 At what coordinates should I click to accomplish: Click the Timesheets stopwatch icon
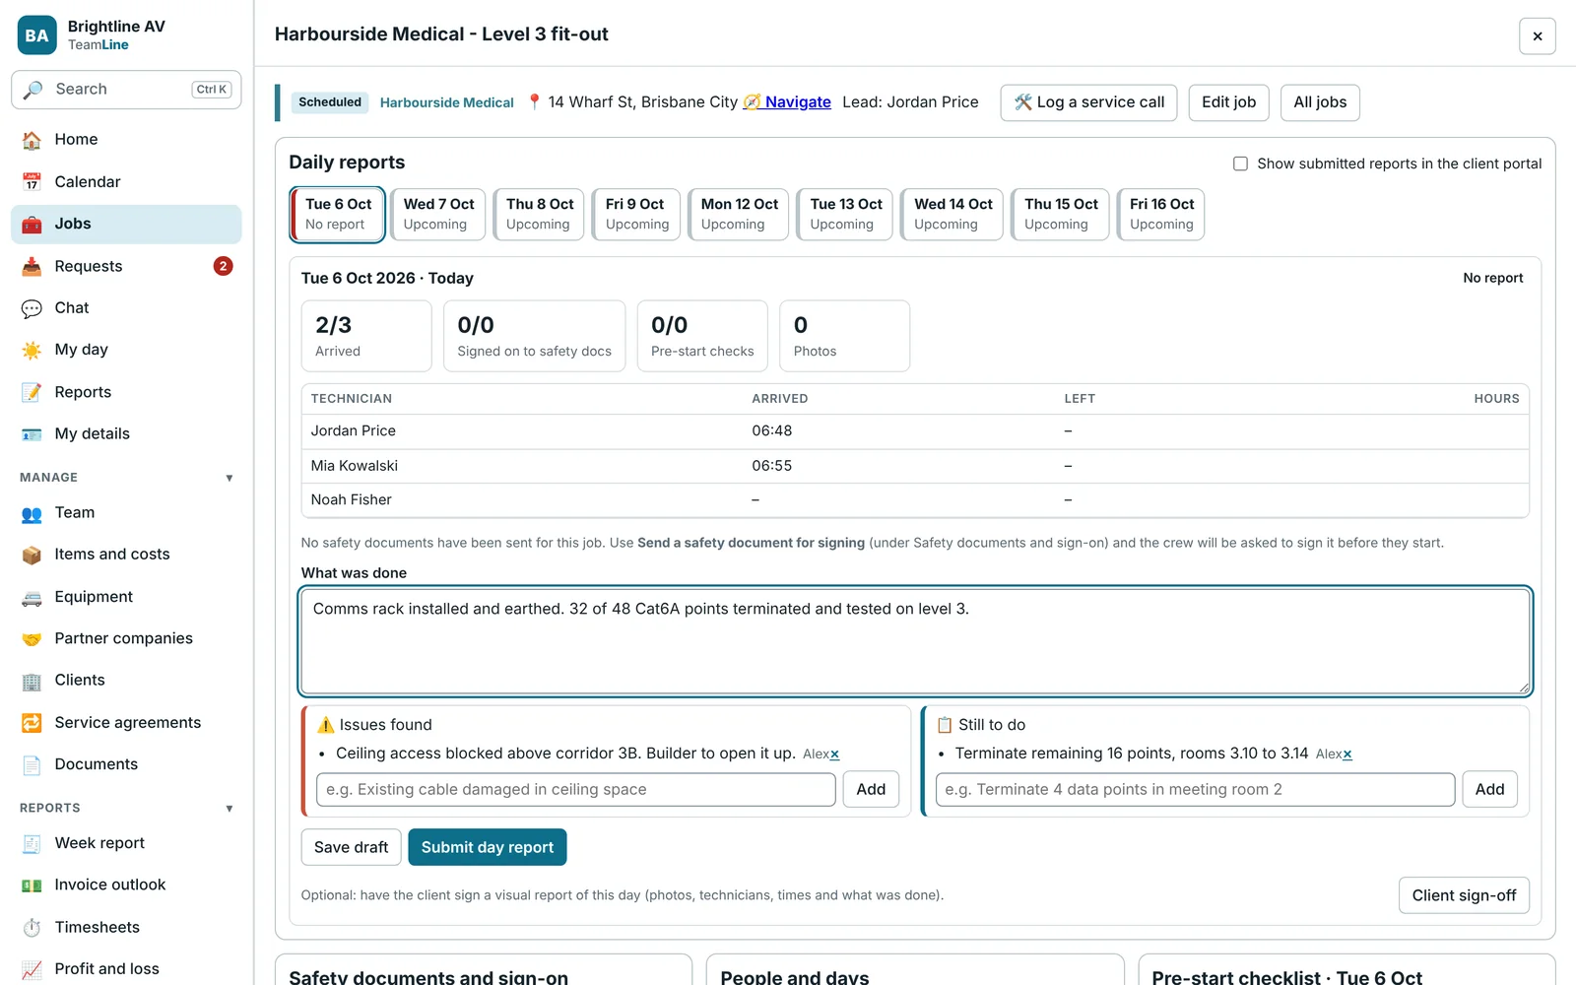pyautogui.click(x=32, y=927)
